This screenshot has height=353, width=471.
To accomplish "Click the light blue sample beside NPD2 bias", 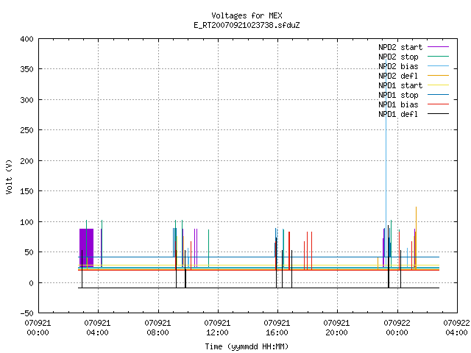I will click(439, 66).
